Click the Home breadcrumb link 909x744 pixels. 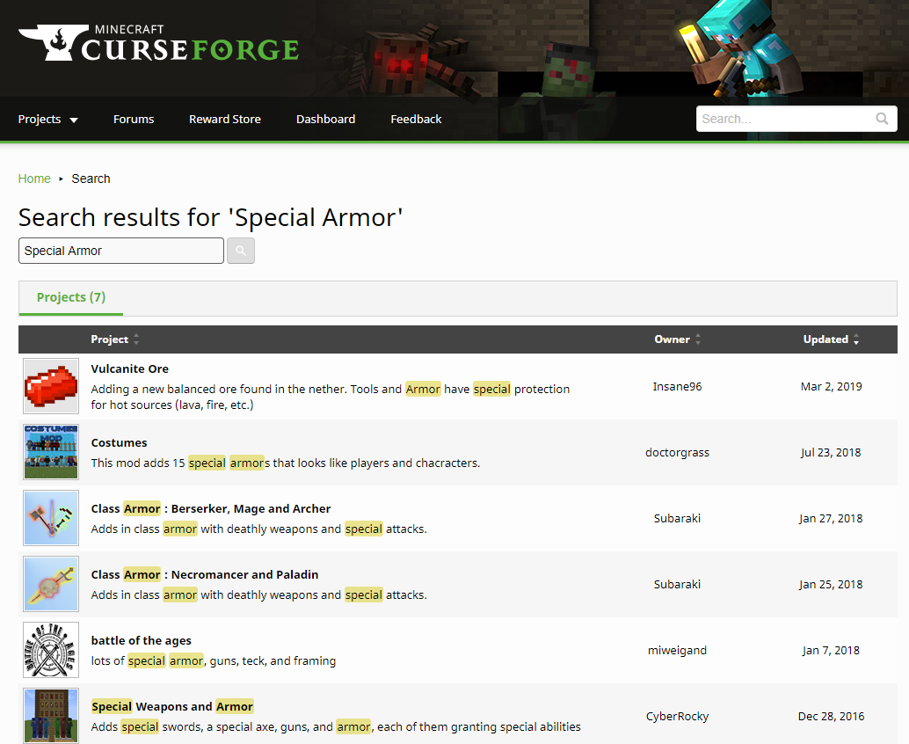pos(34,179)
